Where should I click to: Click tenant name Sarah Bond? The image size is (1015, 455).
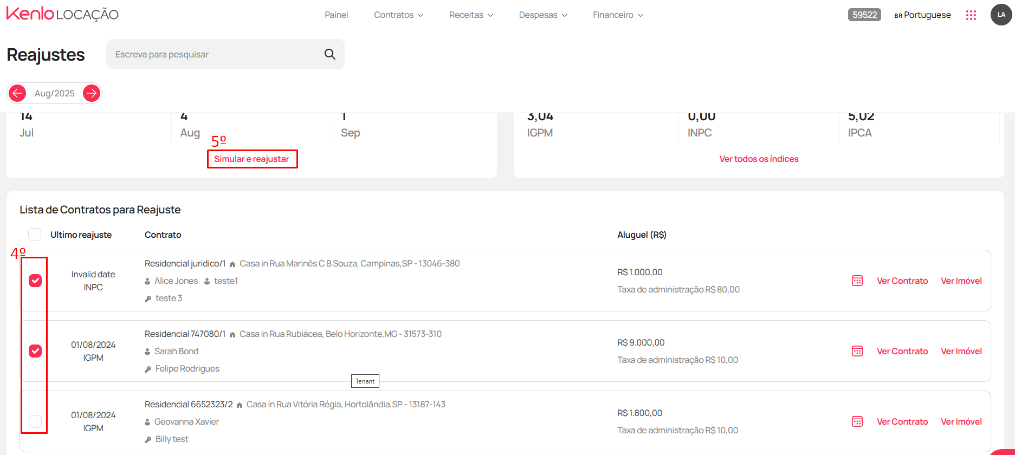tap(177, 351)
